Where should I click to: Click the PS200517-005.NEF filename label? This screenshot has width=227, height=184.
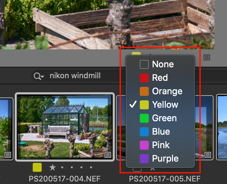tap(165, 179)
